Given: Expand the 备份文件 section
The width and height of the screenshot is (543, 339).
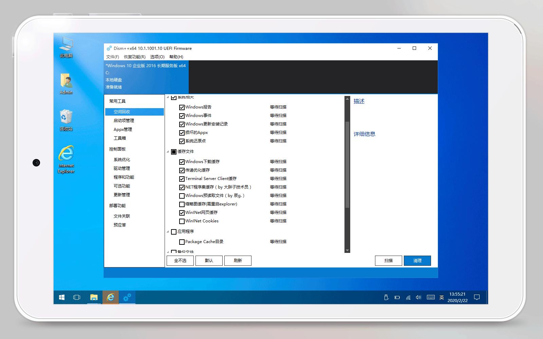Looking at the screenshot, I should click(x=169, y=251).
